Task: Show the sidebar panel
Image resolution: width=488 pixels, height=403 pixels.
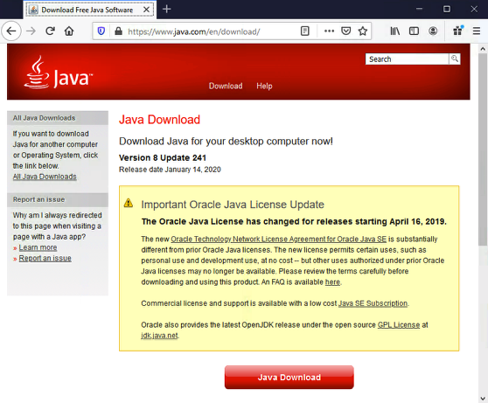Action: pos(414,31)
